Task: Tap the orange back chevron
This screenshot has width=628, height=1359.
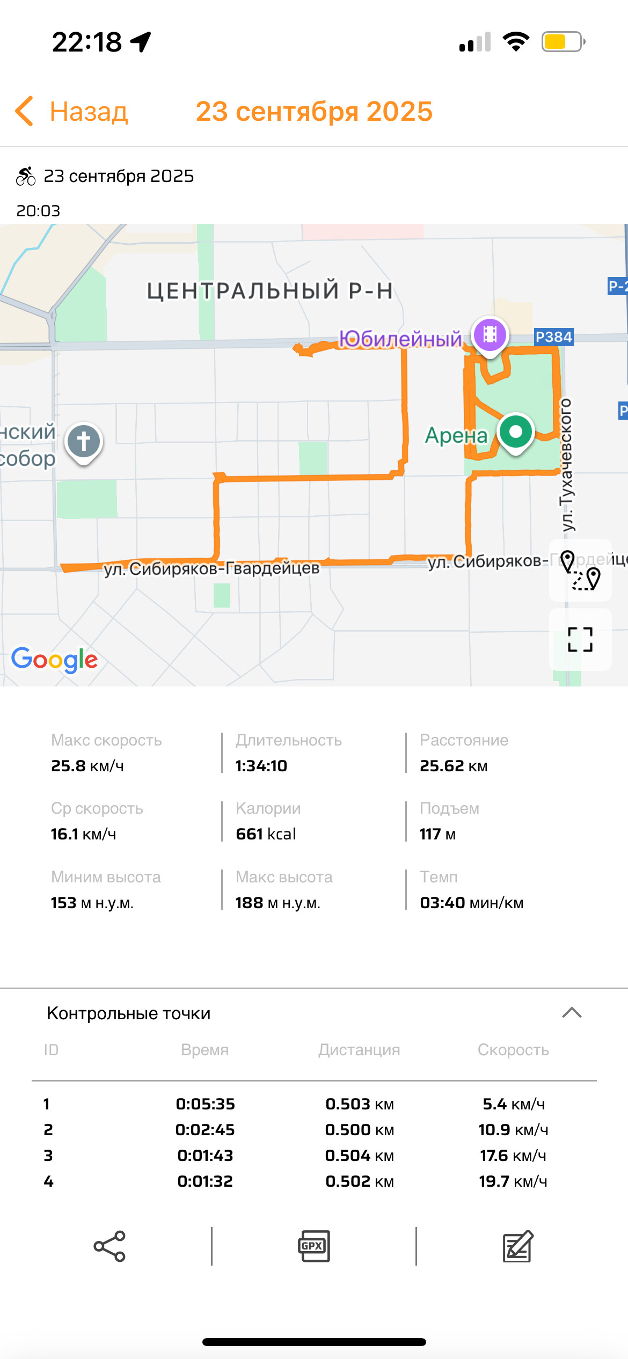Action: pyautogui.click(x=24, y=112)
